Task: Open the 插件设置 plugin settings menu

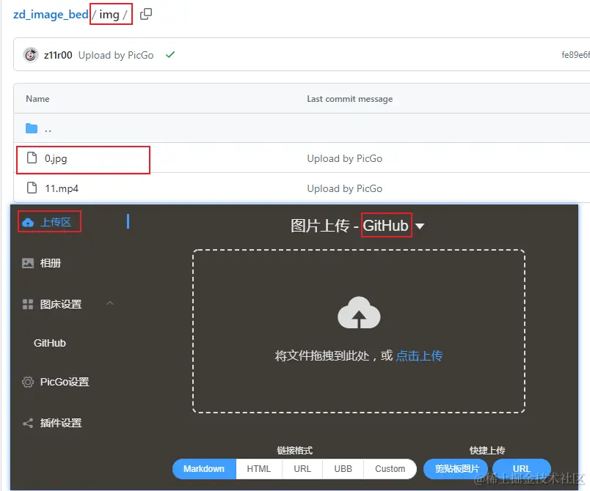Action: point(61,423)
